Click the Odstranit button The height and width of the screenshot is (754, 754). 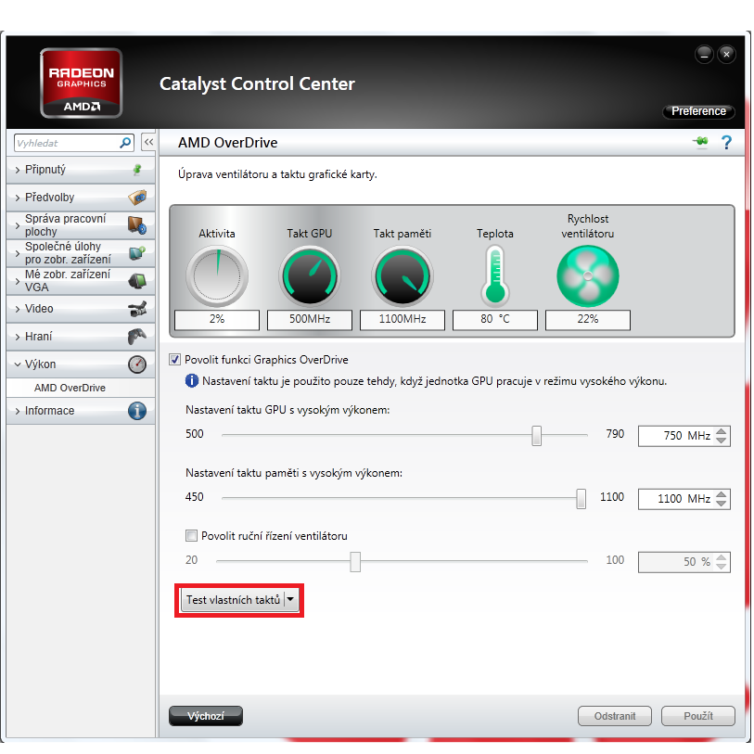pos(615,716)
